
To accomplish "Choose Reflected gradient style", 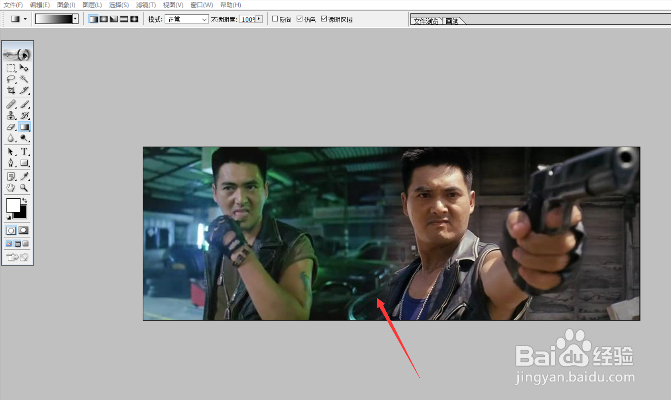I will pos(124,19).
